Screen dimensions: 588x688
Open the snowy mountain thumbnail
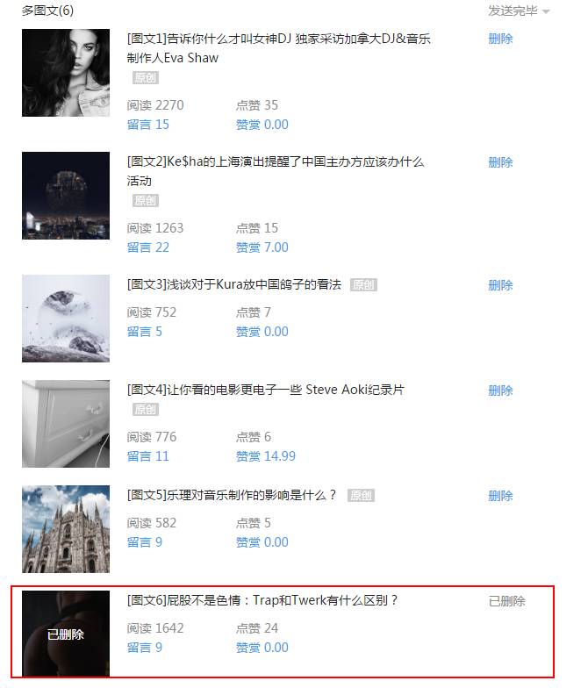click(x=66, y=319)
